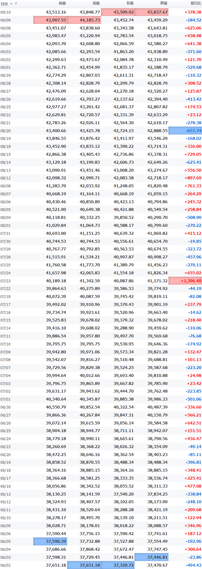Select the 07/17 closing value 39,901.19
The width and height of the screenshot is (202, 569).
click(x=158, y=304)
